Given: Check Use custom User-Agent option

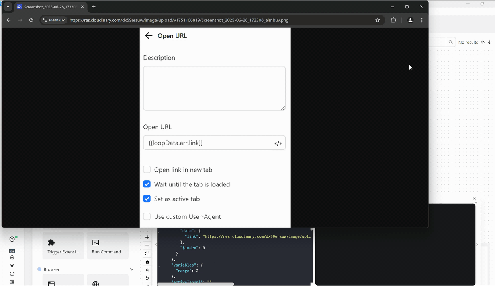Looking at the screenshot, I should 147,216.
